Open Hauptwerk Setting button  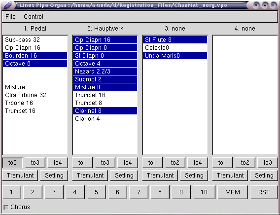(x=124, y=176)
